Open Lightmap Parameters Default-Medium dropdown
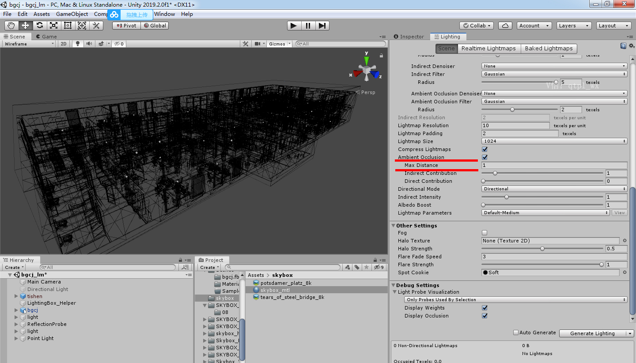 point(545,213)
